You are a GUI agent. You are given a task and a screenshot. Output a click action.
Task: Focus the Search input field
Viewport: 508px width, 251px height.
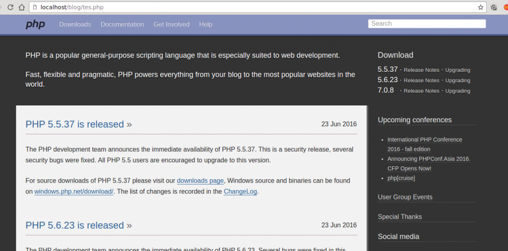(427, 24)
